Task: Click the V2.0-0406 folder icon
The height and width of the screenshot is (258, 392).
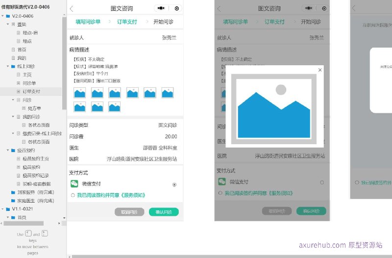Action: [x=8, y=16]
